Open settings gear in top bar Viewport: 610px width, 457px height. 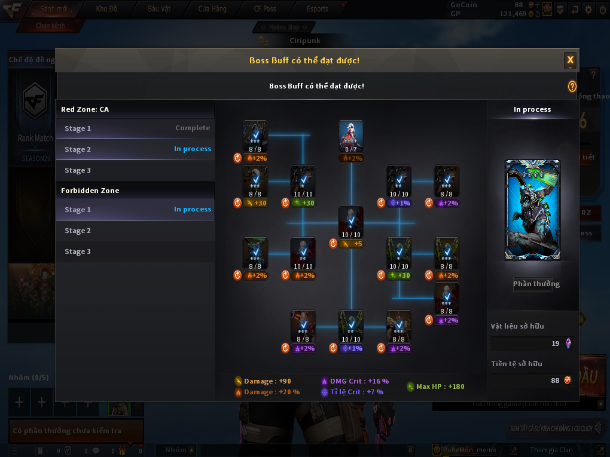(588, 10)
